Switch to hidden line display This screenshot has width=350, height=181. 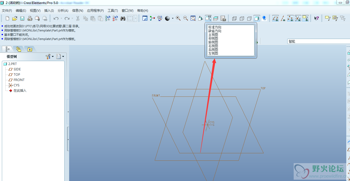pos(242,18)
